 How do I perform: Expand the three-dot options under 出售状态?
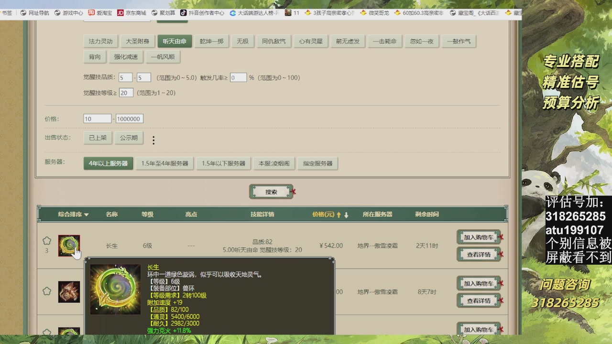coord(153,139)
